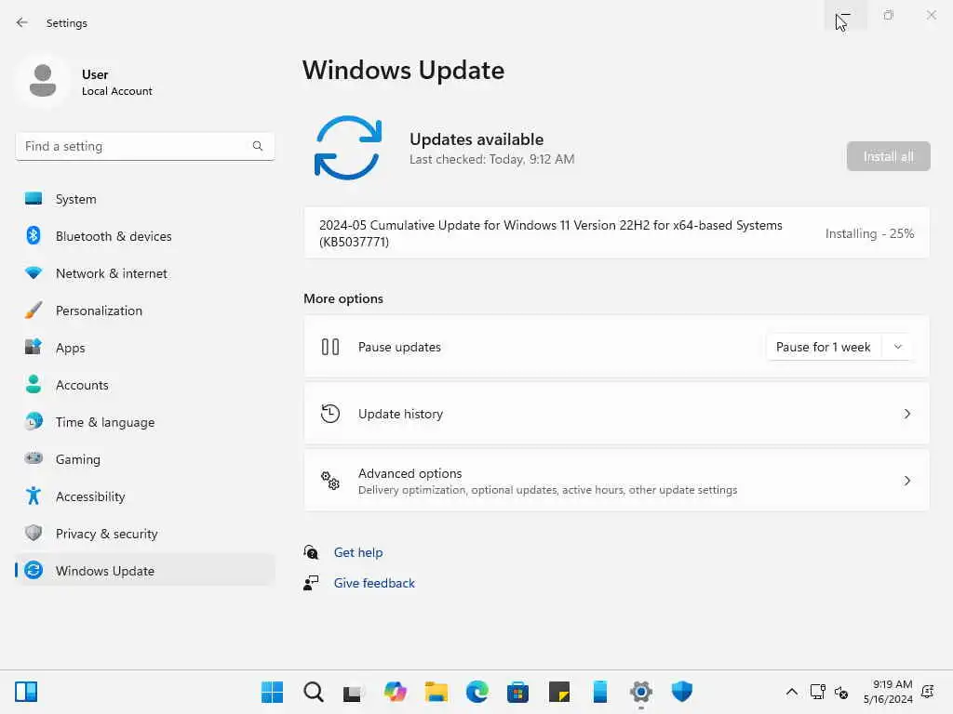Viewport: 953px width, 714px height.
Task: Go back with the Settings back arrow
Action: pos(22,22)
